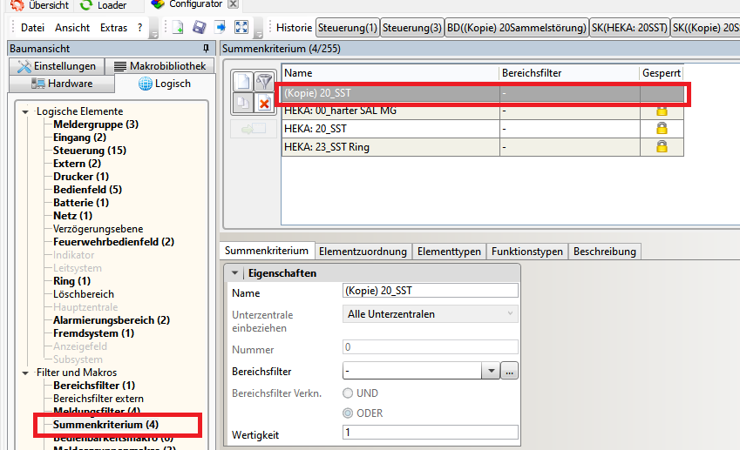Image resolution: width=740 pixels, height=450 pixels.
Task: Click the new document toolbar icon
Action: 178,27
